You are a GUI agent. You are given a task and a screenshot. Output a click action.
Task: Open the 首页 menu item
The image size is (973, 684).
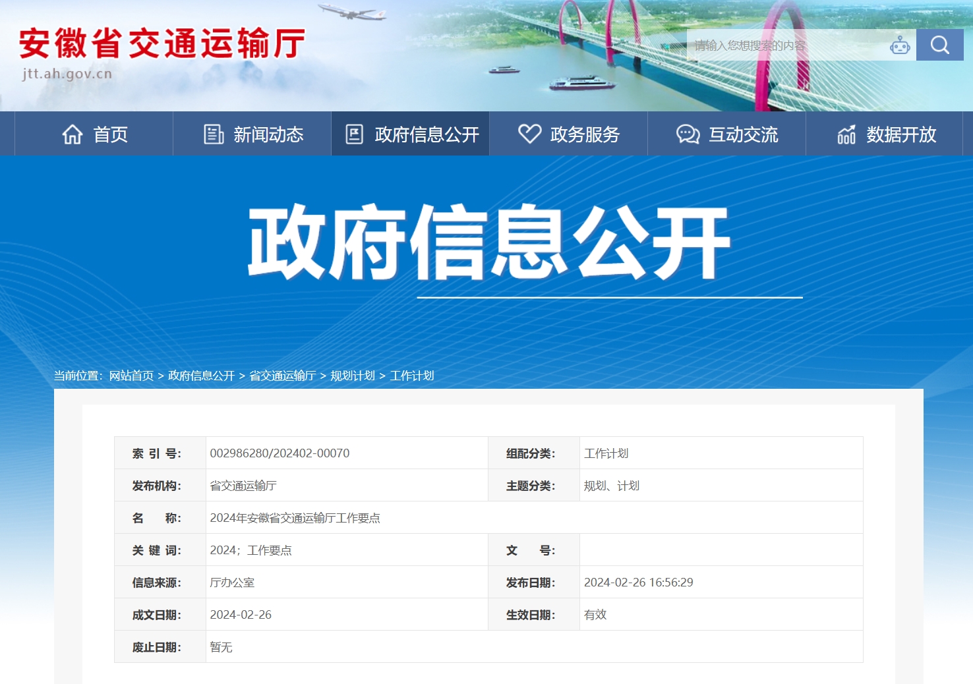pyautogui.click(x=94, y=134)
